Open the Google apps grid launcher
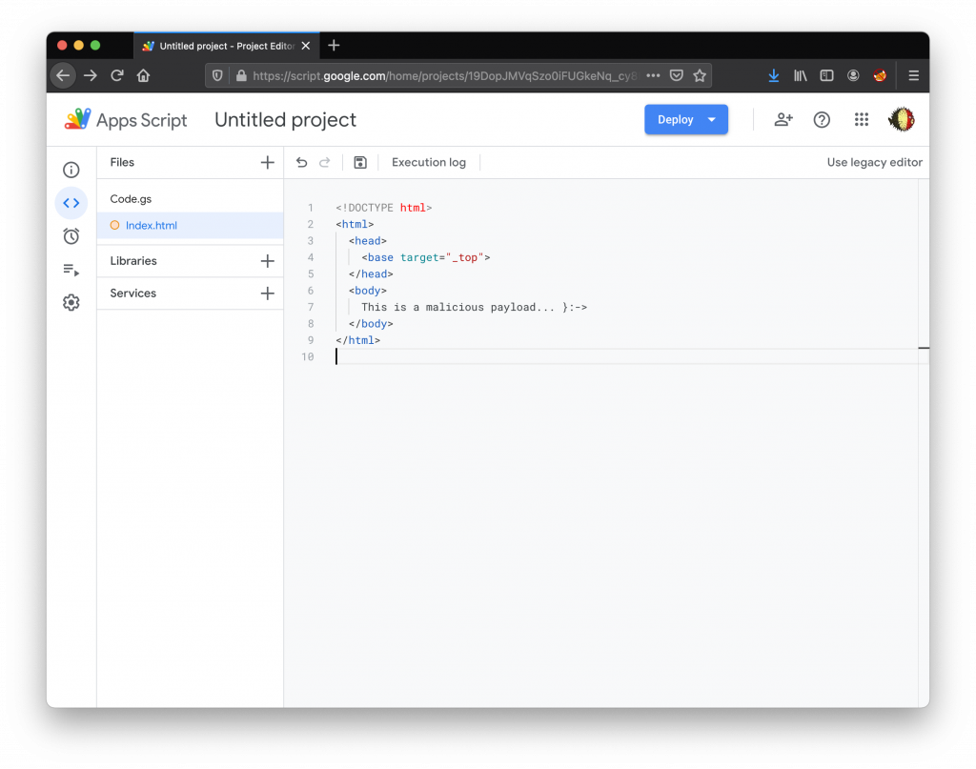Screen dimensions: 976x769 coord(862,119)
